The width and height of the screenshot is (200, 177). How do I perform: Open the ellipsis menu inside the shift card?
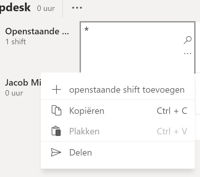(187, 54)
